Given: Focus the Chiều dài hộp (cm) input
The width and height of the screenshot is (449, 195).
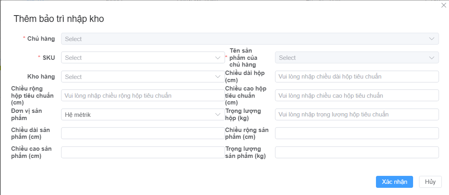Looking at the screenshot, I should pos(356,77).
